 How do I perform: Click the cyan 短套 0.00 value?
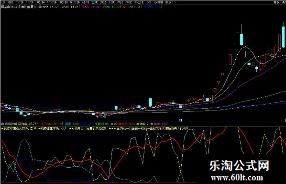click(72, 124)
